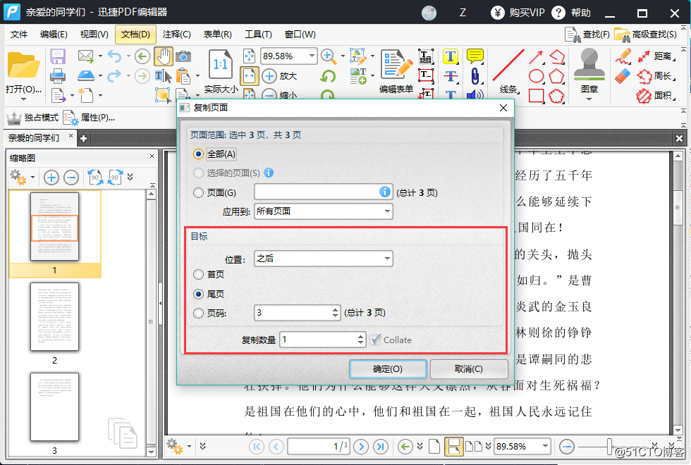Viewport: 691px width, 465px height.
Task: Click the email envelope icon
Action: click(86, 56)
